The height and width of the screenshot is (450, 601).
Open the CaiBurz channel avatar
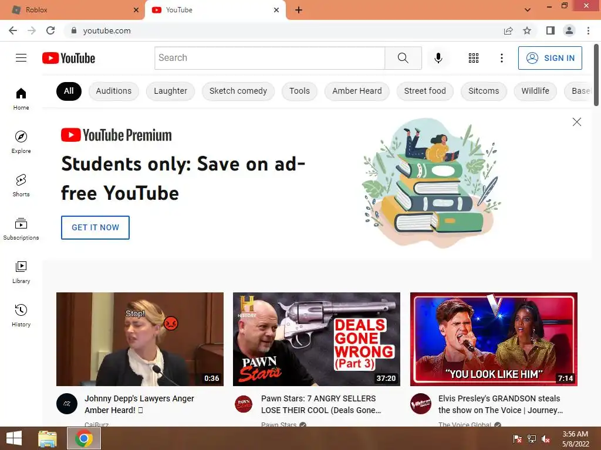(67, 404)
